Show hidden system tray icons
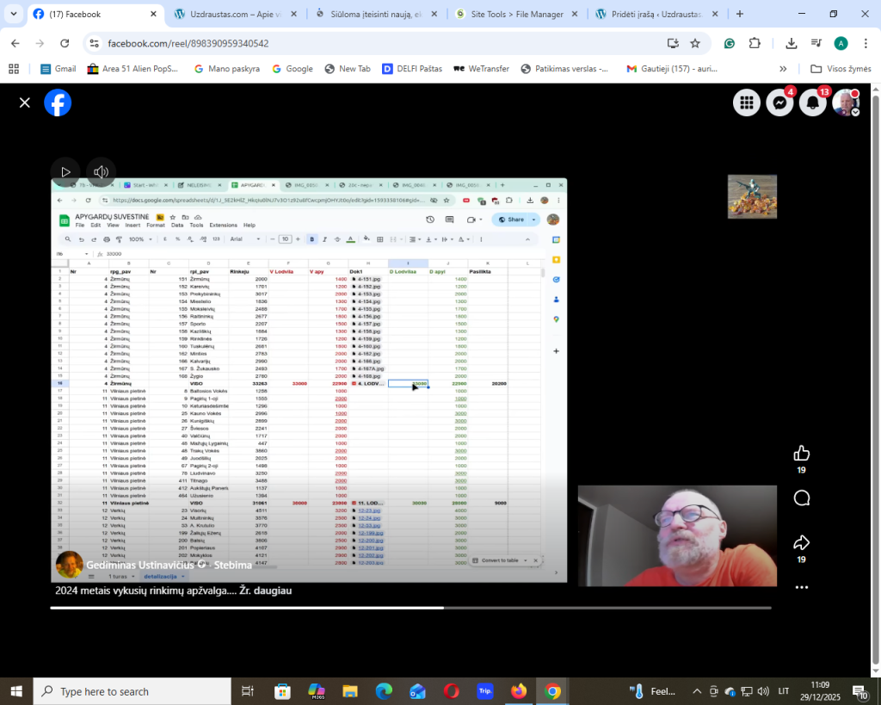The image size is (881, 705). coord(697,691)
